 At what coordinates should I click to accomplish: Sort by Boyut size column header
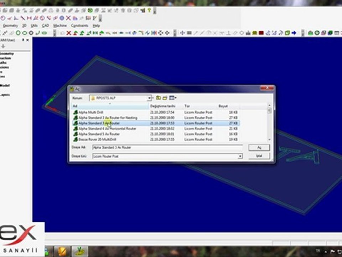click(x=228, y=106)
